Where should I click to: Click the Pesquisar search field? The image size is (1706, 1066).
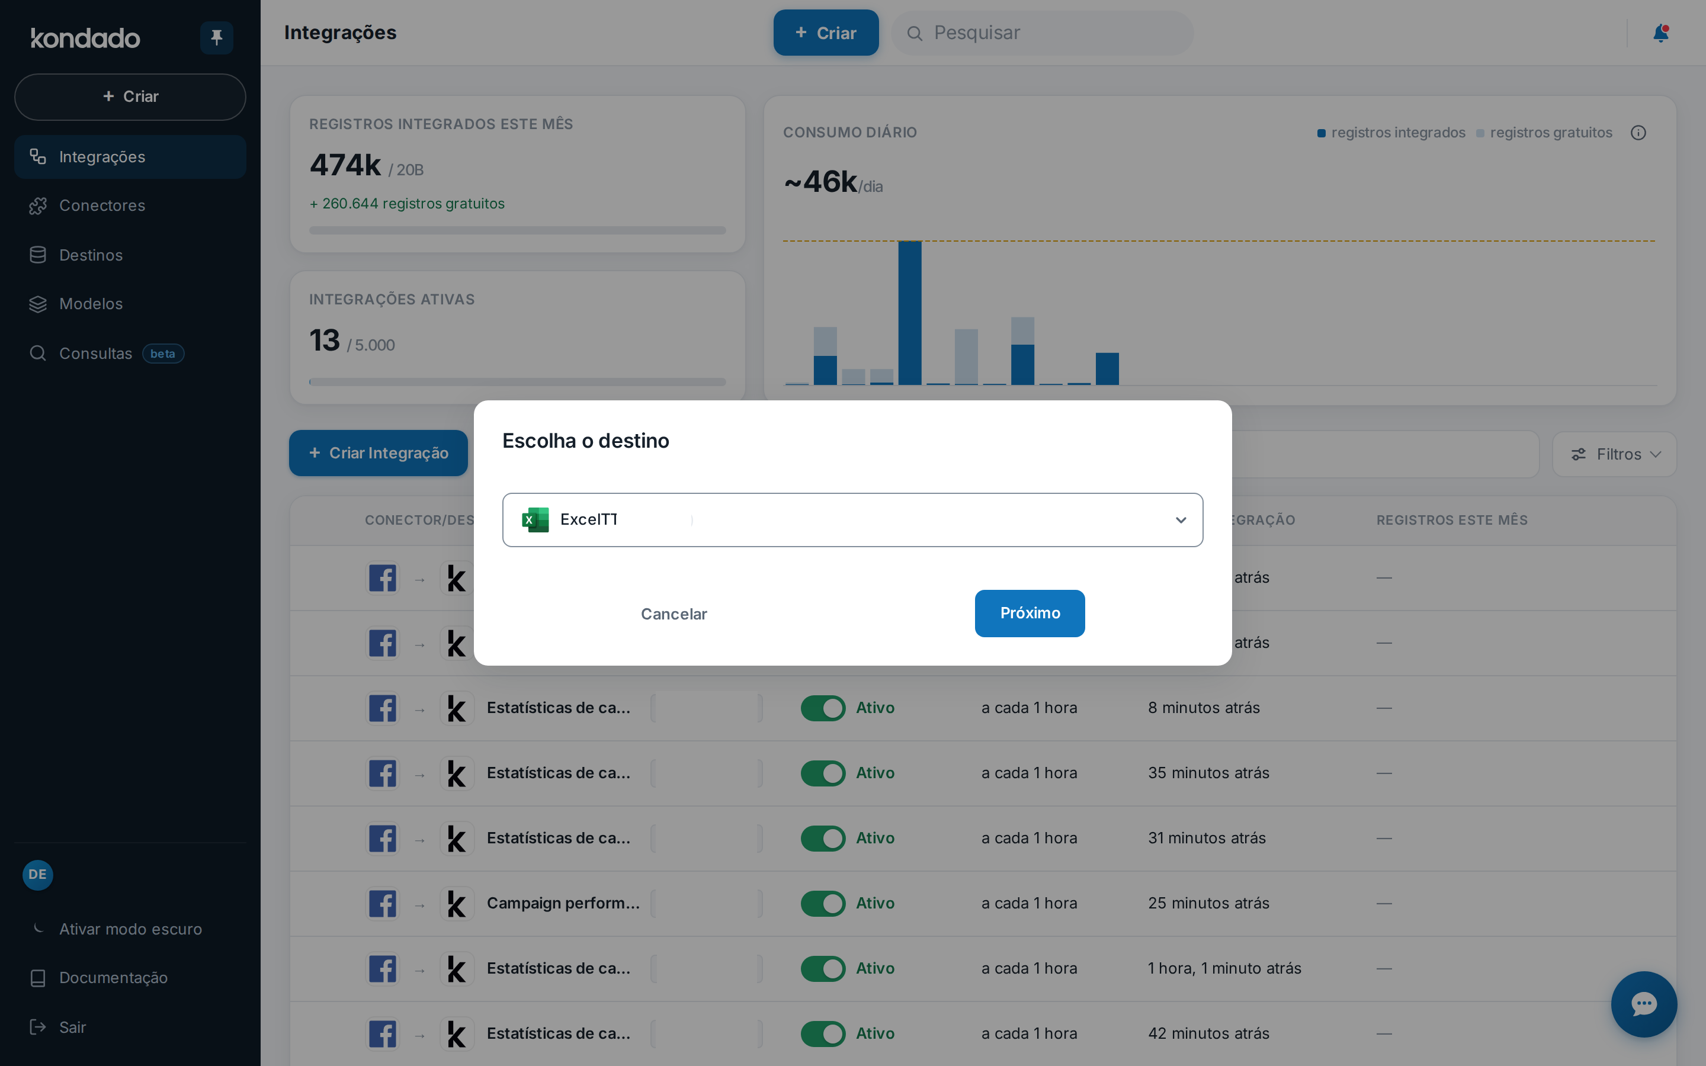1042,33
